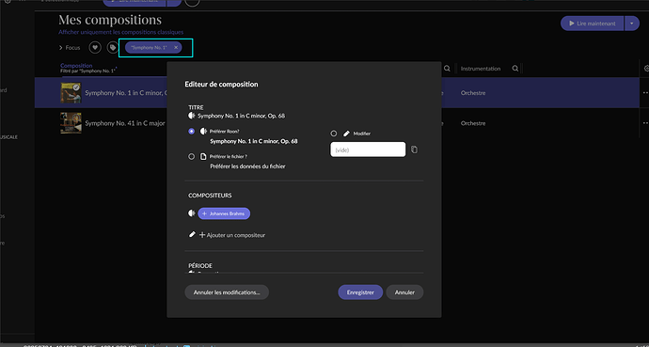
Task: Select the Préférer le fichier radio button
Action: [191, 157]
